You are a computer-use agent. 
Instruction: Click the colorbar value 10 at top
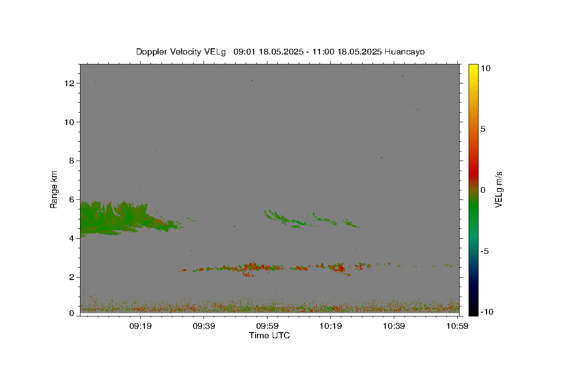coord(486,68)
